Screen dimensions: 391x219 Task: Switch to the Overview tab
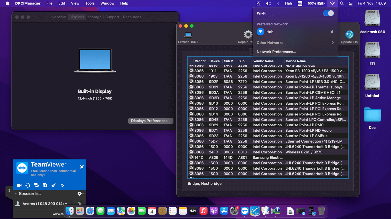click(58, 17)
